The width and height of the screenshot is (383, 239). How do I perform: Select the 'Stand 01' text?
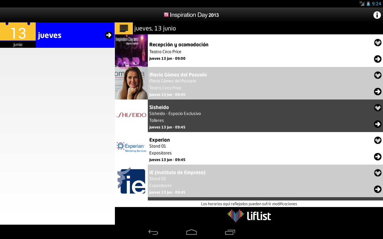[158, 146]
